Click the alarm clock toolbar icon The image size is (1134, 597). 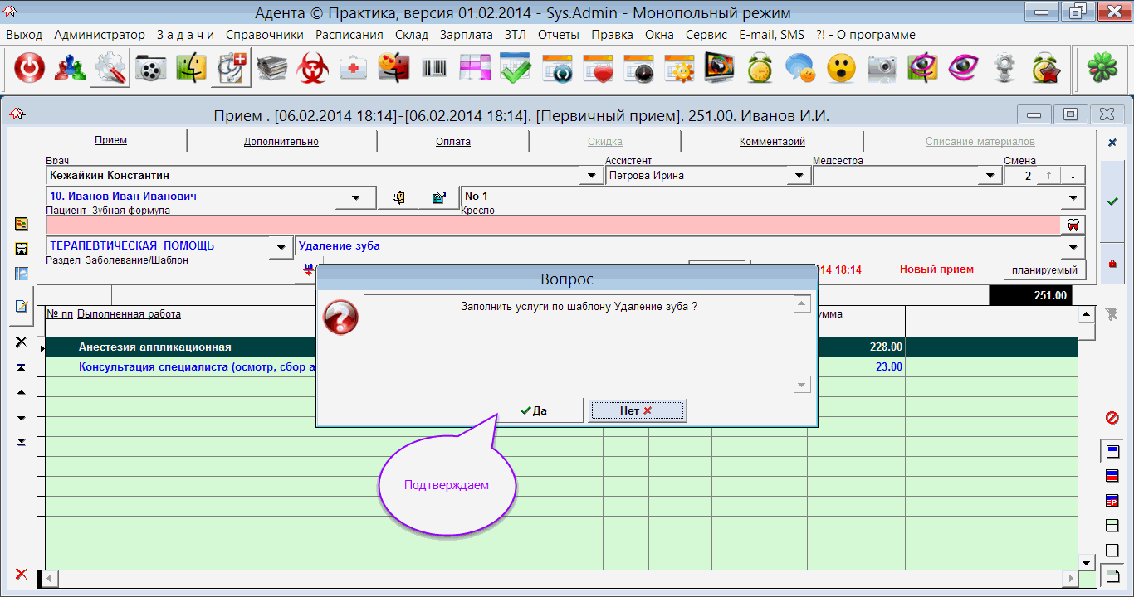(760, 69)
